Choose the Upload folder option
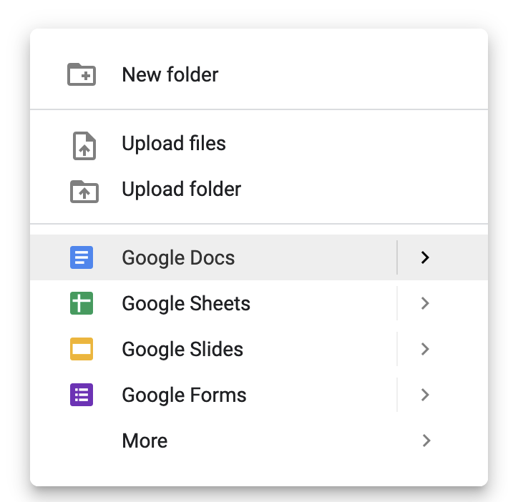Screen dimensions: 508x502 pos(182,190)
